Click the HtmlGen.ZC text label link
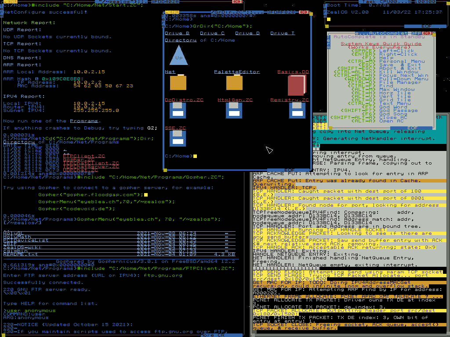Image resolution: width=450 pixels, height=337 pixels. 236,100
